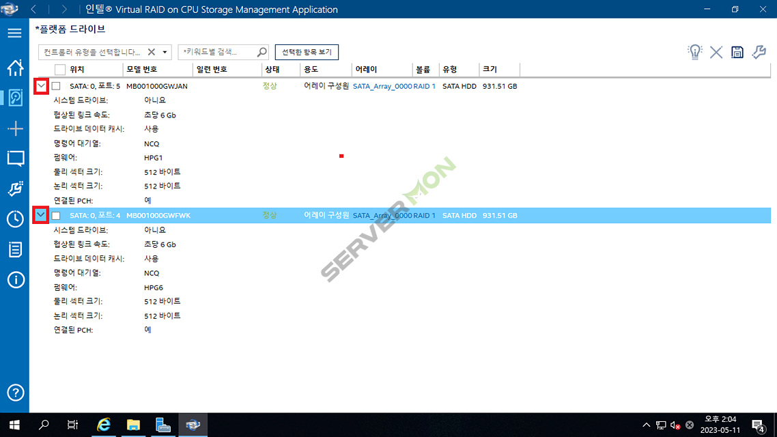Image resolution: width=777 pixels, height=437 pixels.
Task: Collapse the SATA port 4 drive details
Action: pyautogui.click(x=41, y=216)
